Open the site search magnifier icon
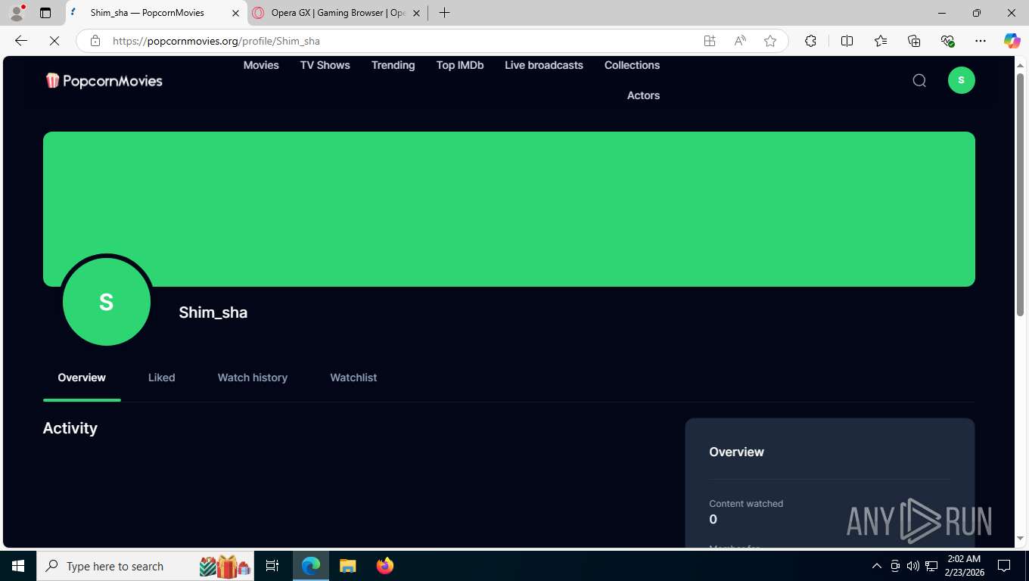The image size is (1029, 581). pos(919,80)
